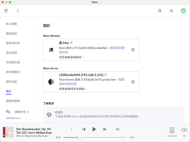This screenshot has width=190, height=142.
Task: Open the language dropdown 繁體中文
Action: pyautogui.click(x=22, y=112)
